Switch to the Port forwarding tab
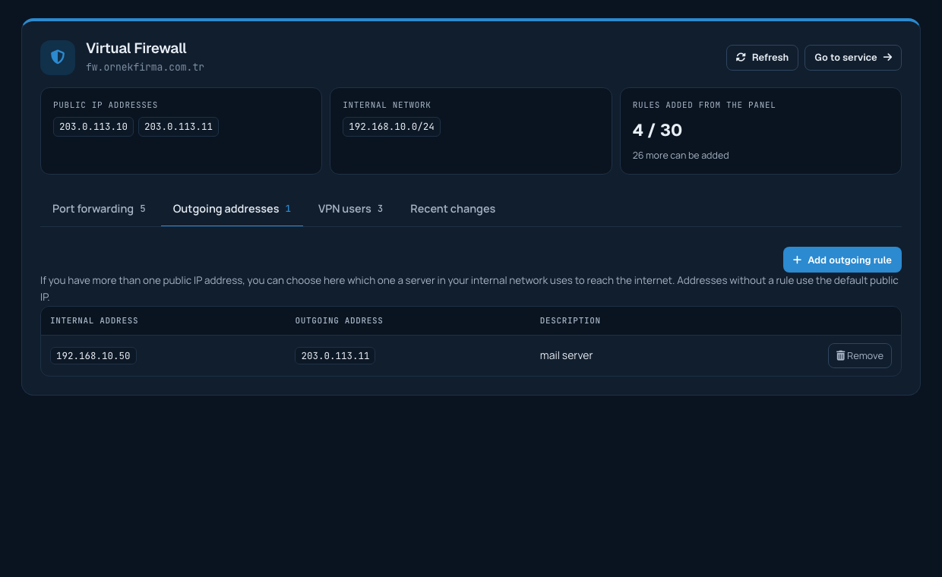 99,209
